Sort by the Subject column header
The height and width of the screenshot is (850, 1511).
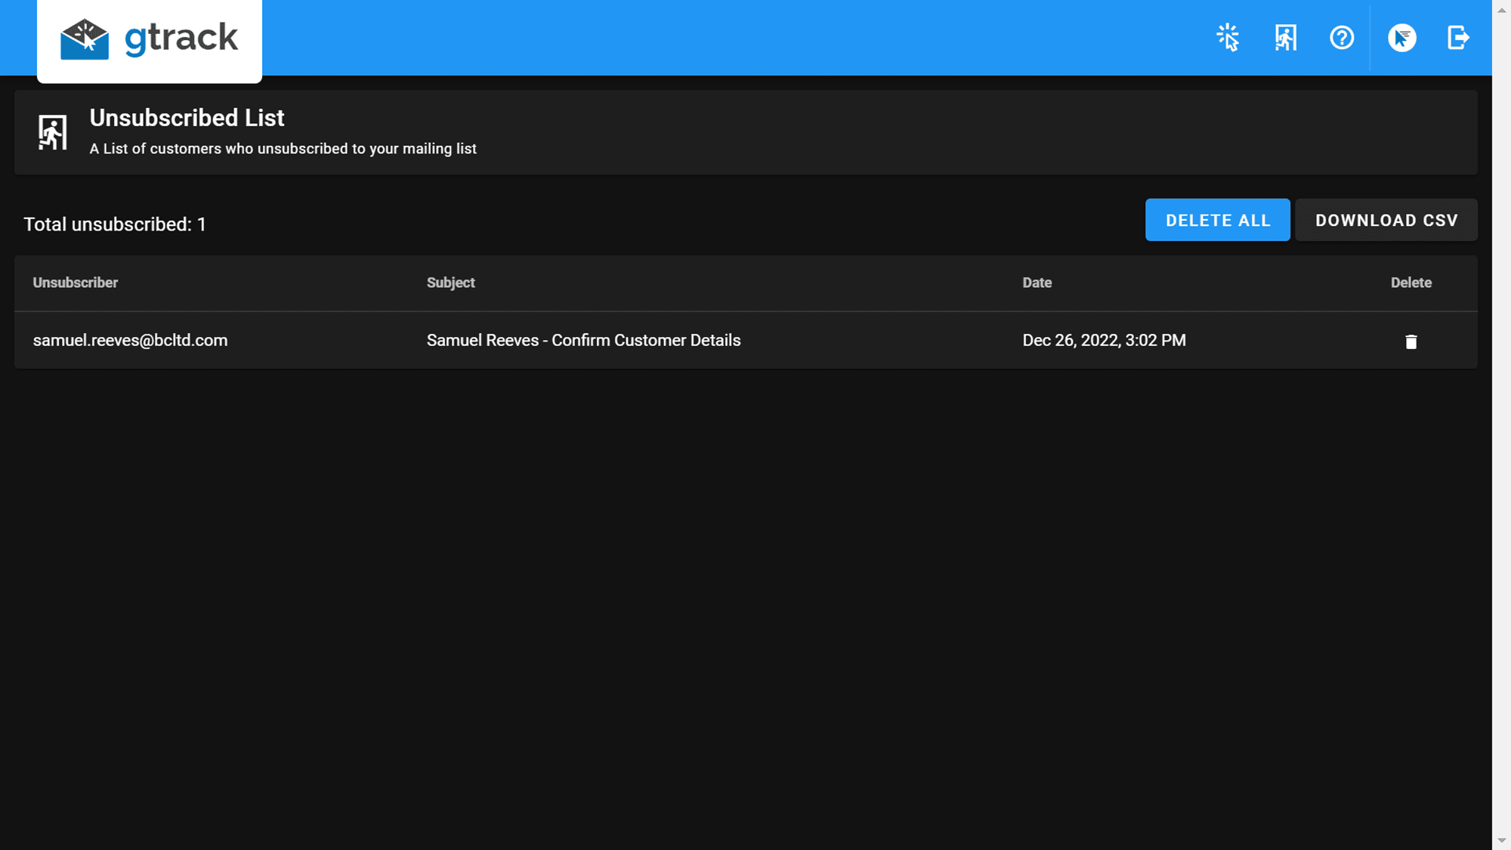tap(450, 283)
